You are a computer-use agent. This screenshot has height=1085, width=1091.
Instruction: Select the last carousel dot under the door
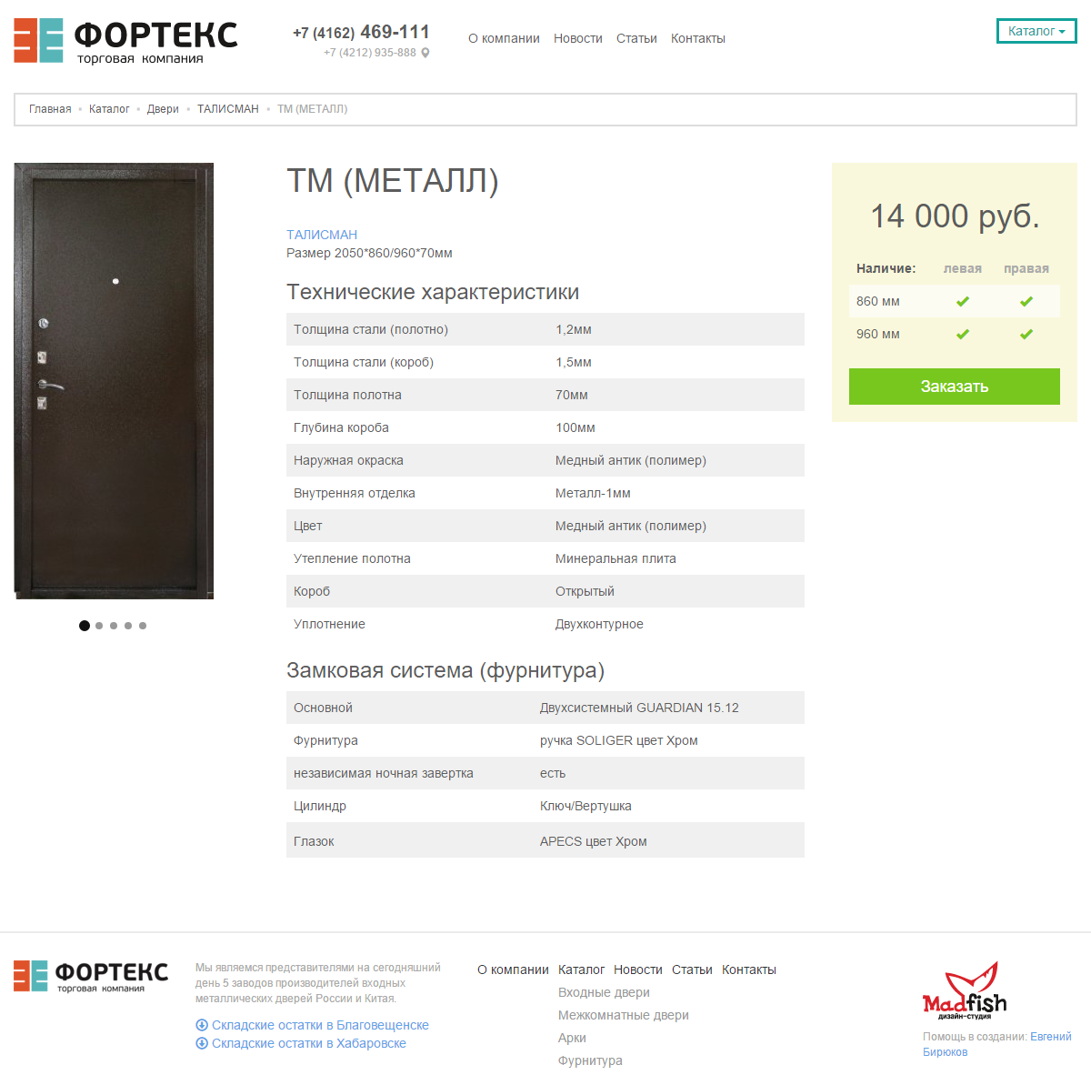click(x=143, y=626)
